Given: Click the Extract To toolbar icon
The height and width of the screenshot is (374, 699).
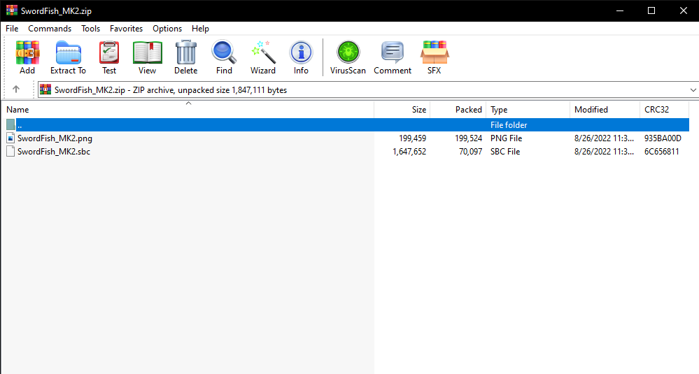Looking at the screenshot, I should coord(68,57).
